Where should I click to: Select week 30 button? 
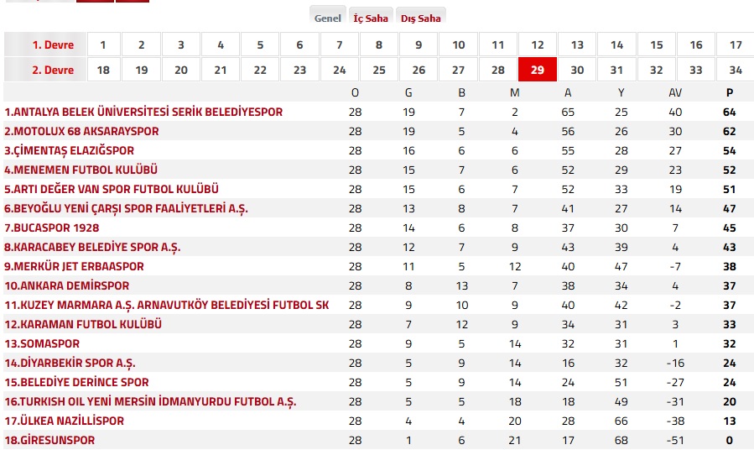576,70
